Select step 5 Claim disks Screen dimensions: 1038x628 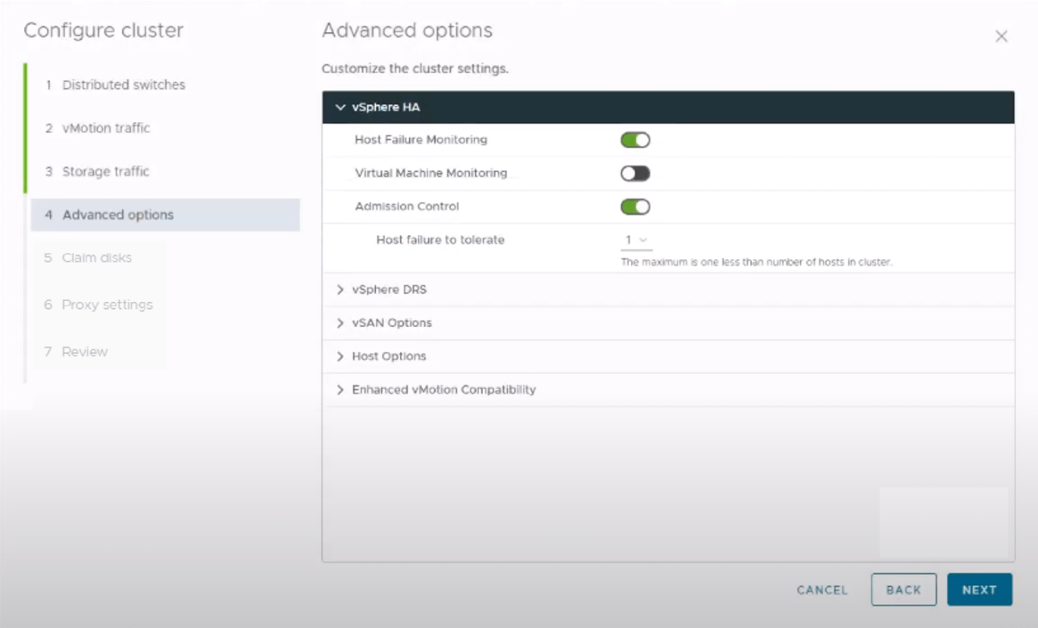(x=88, y=258)
